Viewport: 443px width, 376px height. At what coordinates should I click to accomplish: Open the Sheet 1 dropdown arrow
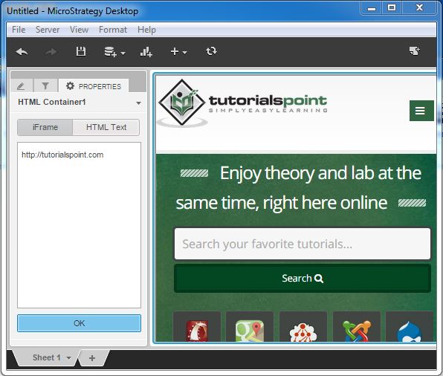(x=68, y=358)
